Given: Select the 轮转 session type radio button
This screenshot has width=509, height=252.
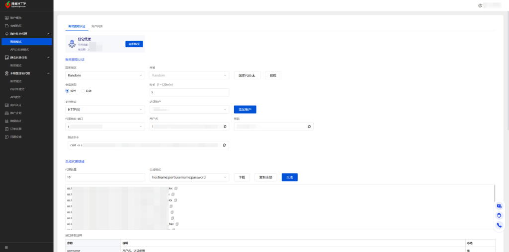Looking at the screenshot, I should [83, 91].
